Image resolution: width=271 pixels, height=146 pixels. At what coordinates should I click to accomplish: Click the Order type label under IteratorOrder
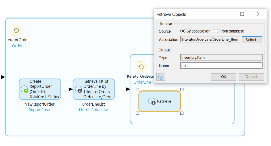(17, 46)
